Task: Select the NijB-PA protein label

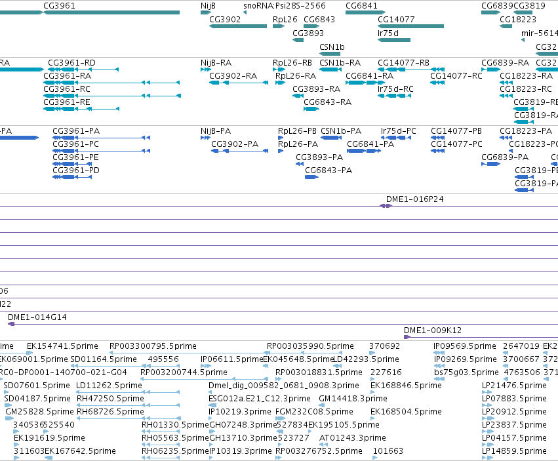Action: [216, 131]
